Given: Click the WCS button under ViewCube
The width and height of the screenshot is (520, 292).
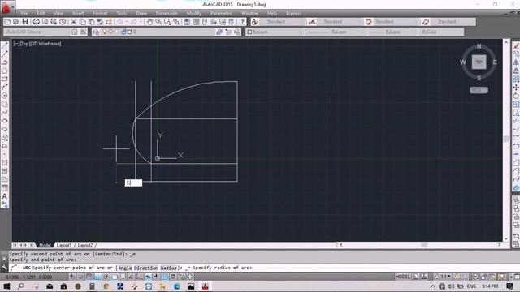Looking at the screenshot, I should (479, 90).
